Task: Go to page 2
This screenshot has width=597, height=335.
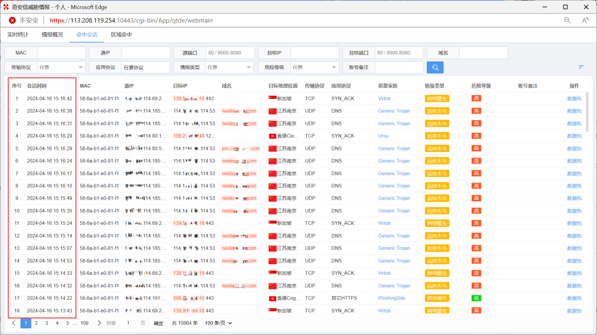Action: click(36, 323)
